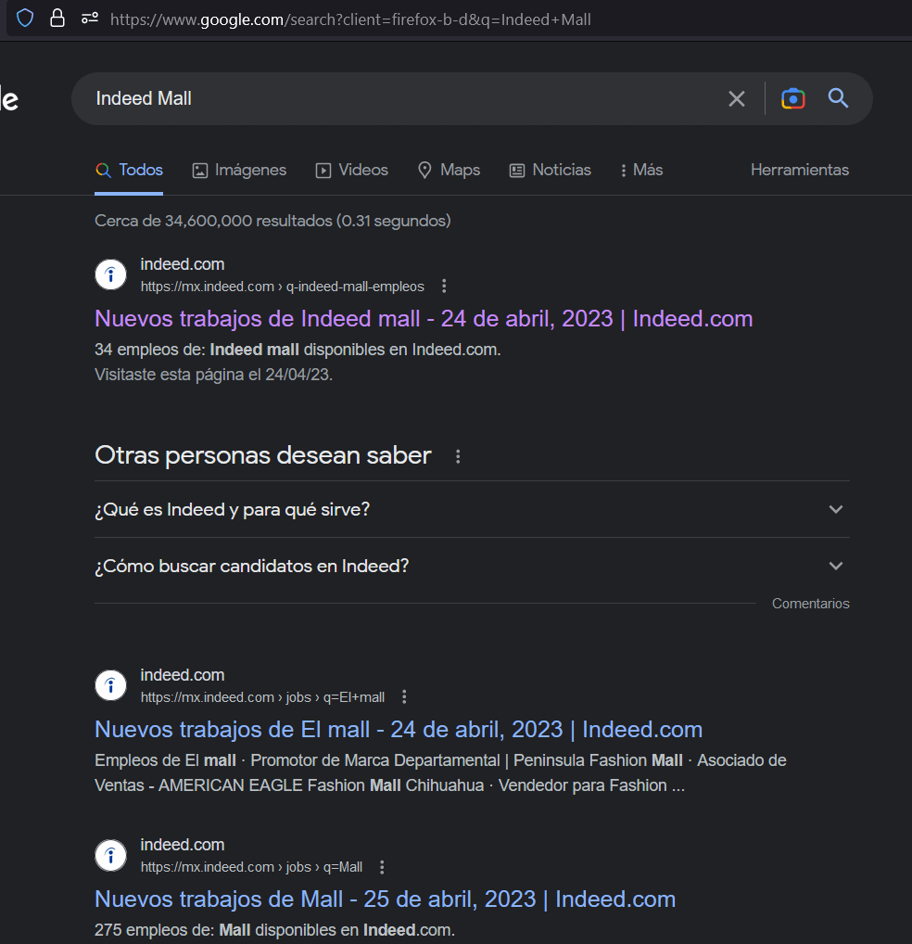This screenshot has height=944, width=912.
Task: Open options for q-indeed-mall-empleos result
Action: point(444,286)
